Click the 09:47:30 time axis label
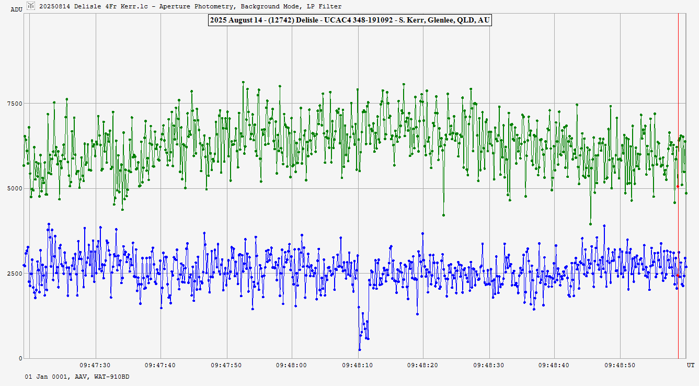 pos(95,365)
